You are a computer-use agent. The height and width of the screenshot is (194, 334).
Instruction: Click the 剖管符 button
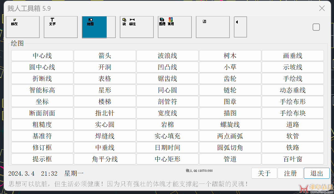167,102
